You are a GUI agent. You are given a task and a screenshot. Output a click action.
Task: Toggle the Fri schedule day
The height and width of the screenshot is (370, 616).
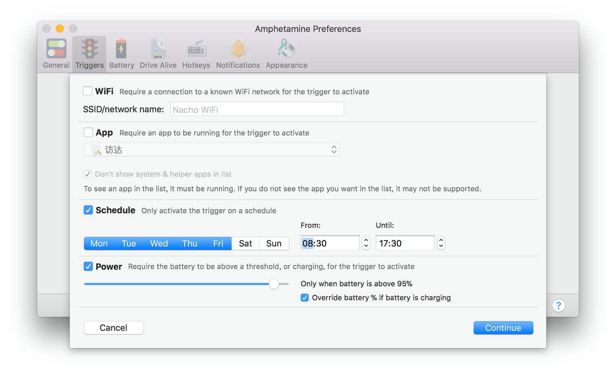[218, 243]
